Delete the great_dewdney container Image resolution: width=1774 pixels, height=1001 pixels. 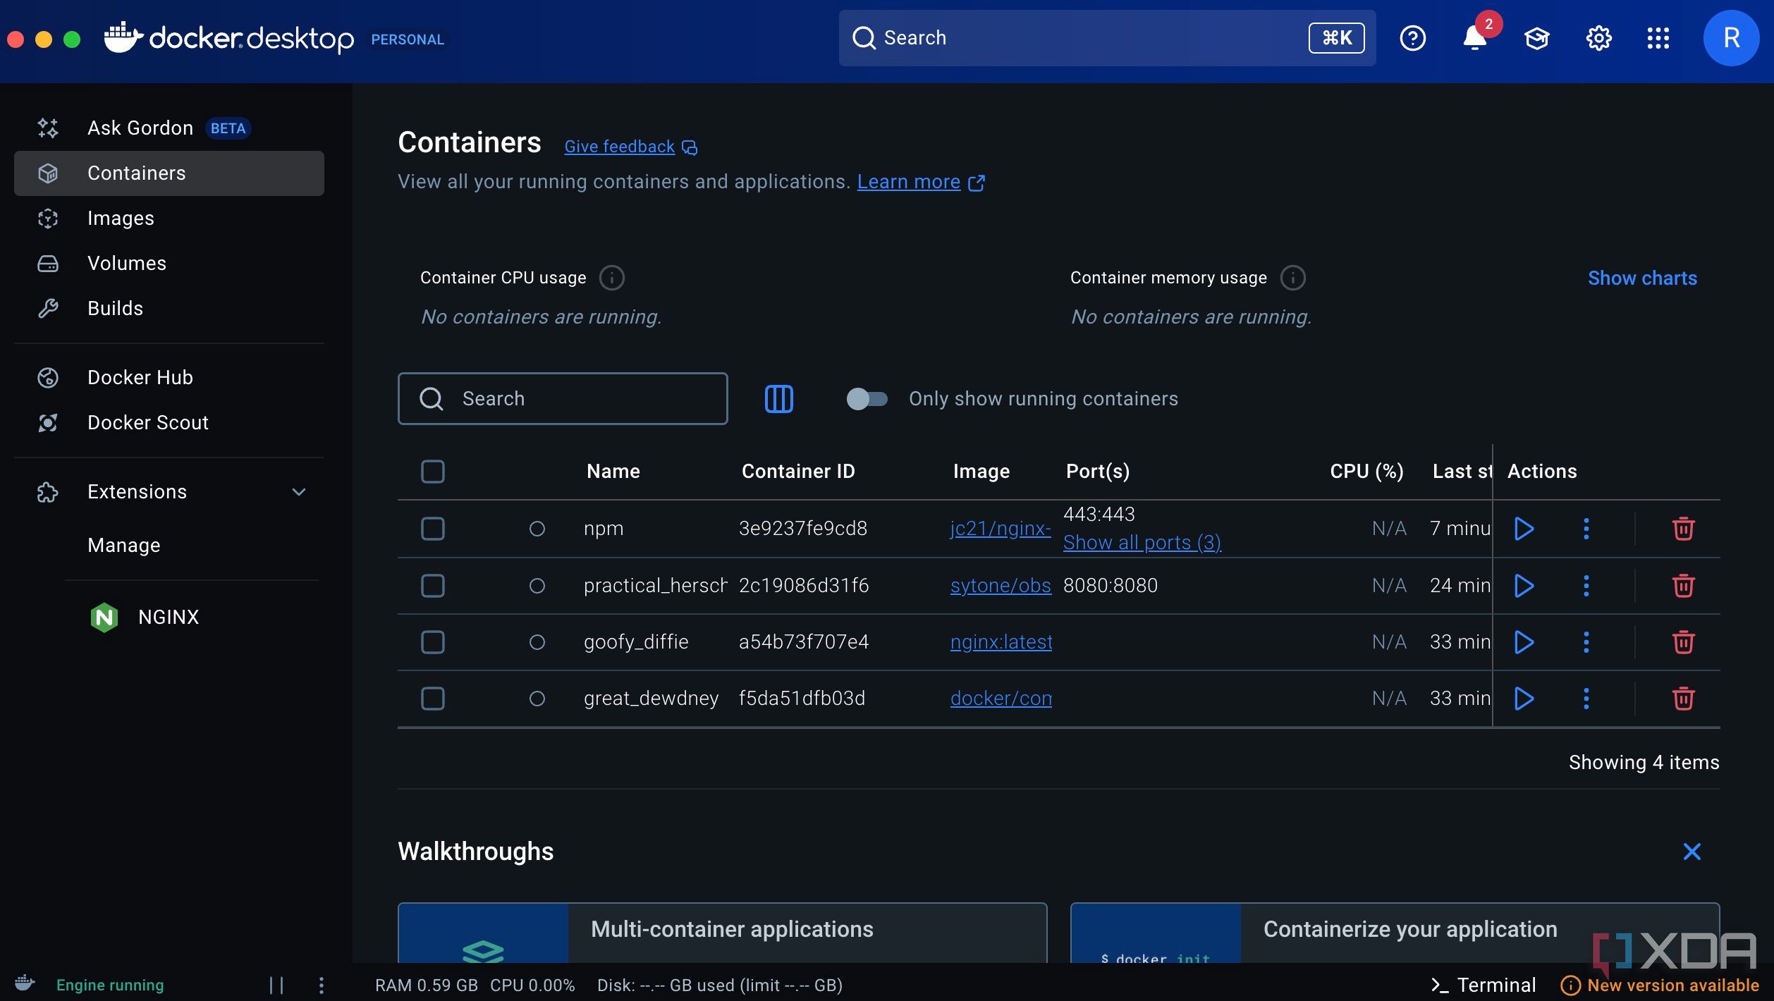[x=1683, y=699]
